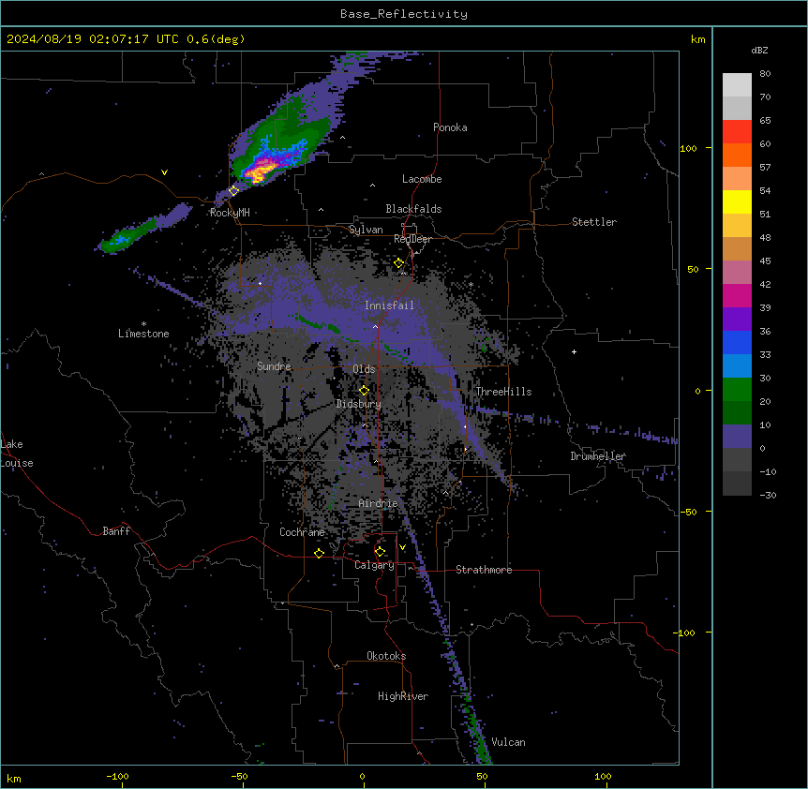Pick the red 60-65 dBZ legend swatch
808x789 pixels.
pos(737,131)
